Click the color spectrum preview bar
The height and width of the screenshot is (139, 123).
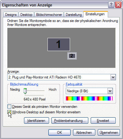(89, 98)
